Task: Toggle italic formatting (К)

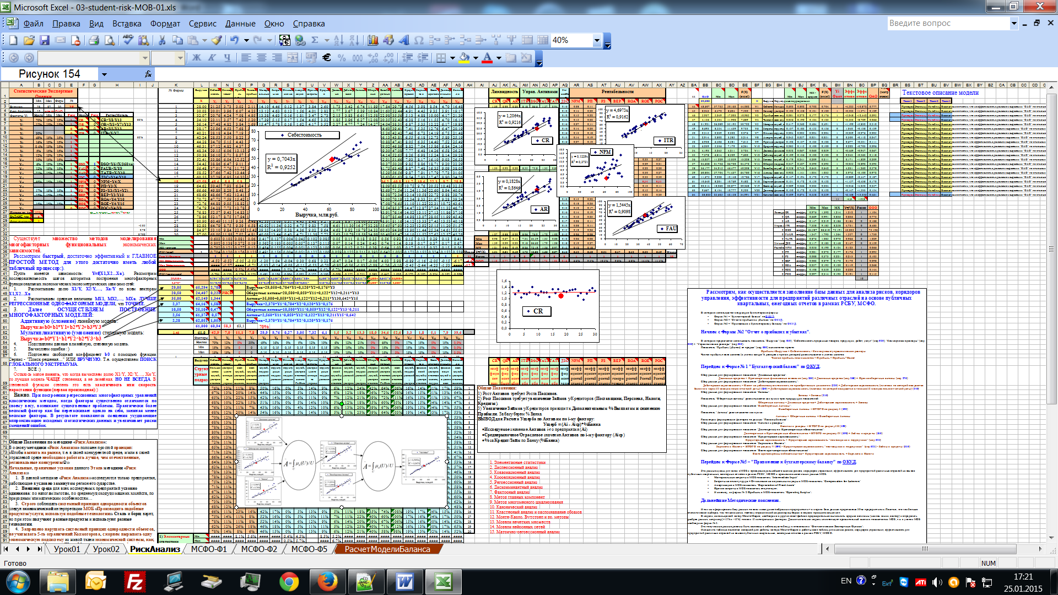Action: (212, 57)
